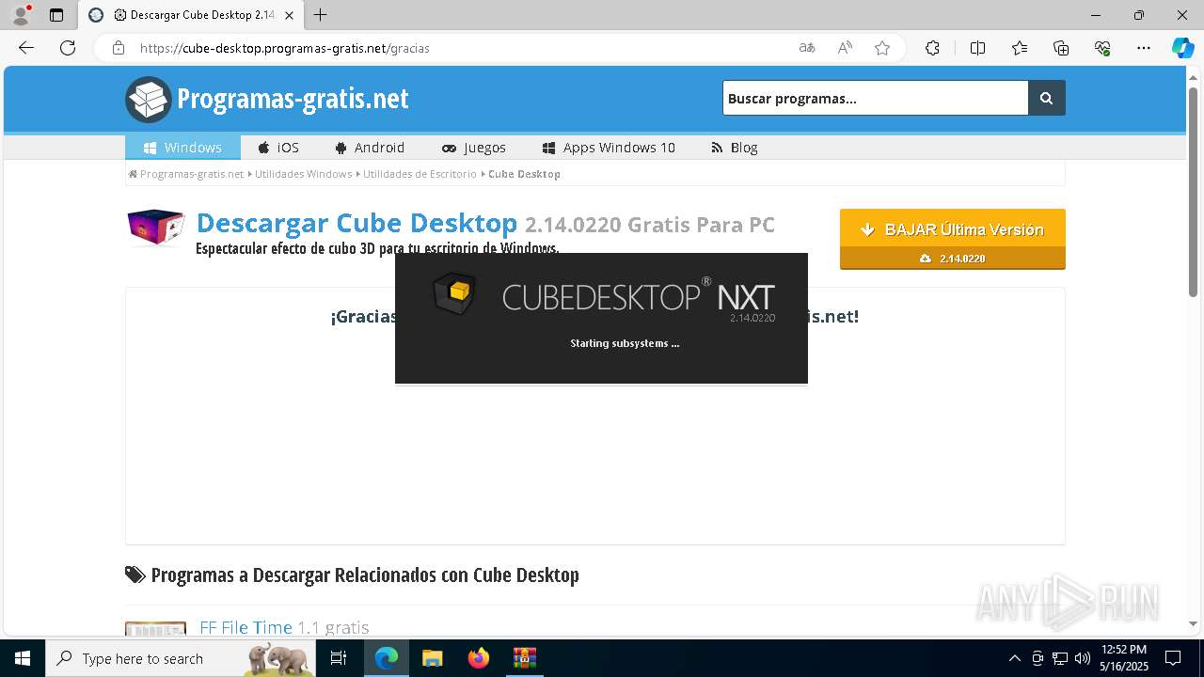Activate the read aloud icon
Viewport: 1204px width, 677px height.
845,48
